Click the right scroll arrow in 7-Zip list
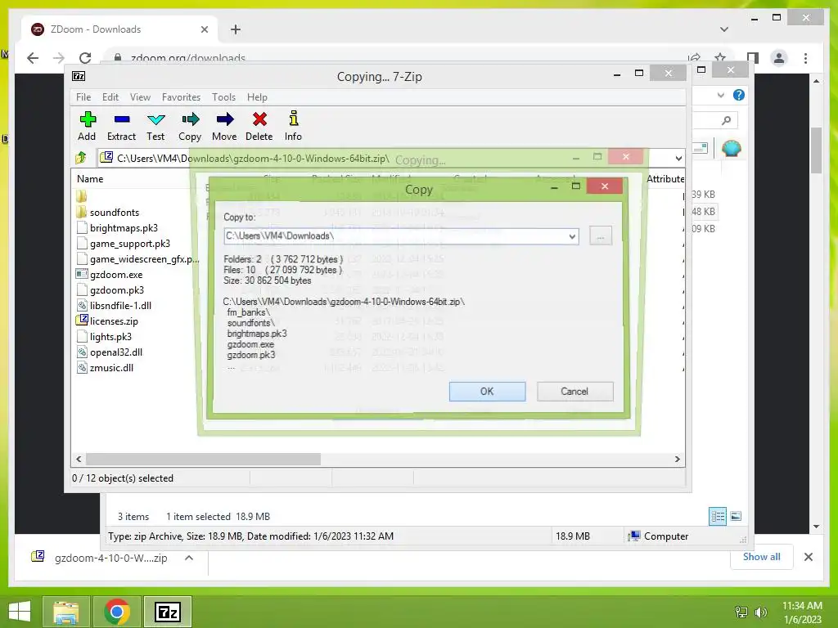This screenshot has height=628, width=838. (677, 460)
